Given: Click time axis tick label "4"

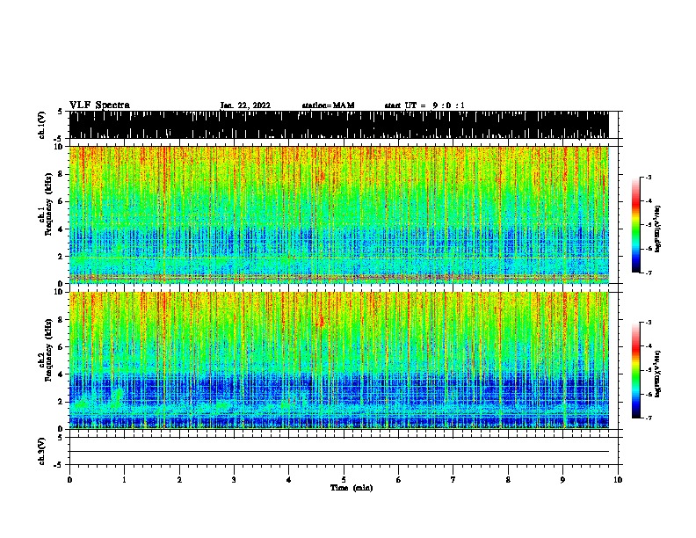Looking at the screenshot, I should [x=289, y=480].
